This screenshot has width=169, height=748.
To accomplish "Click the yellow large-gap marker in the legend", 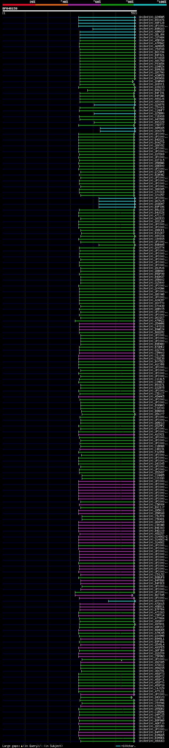I will pos(22,746).
